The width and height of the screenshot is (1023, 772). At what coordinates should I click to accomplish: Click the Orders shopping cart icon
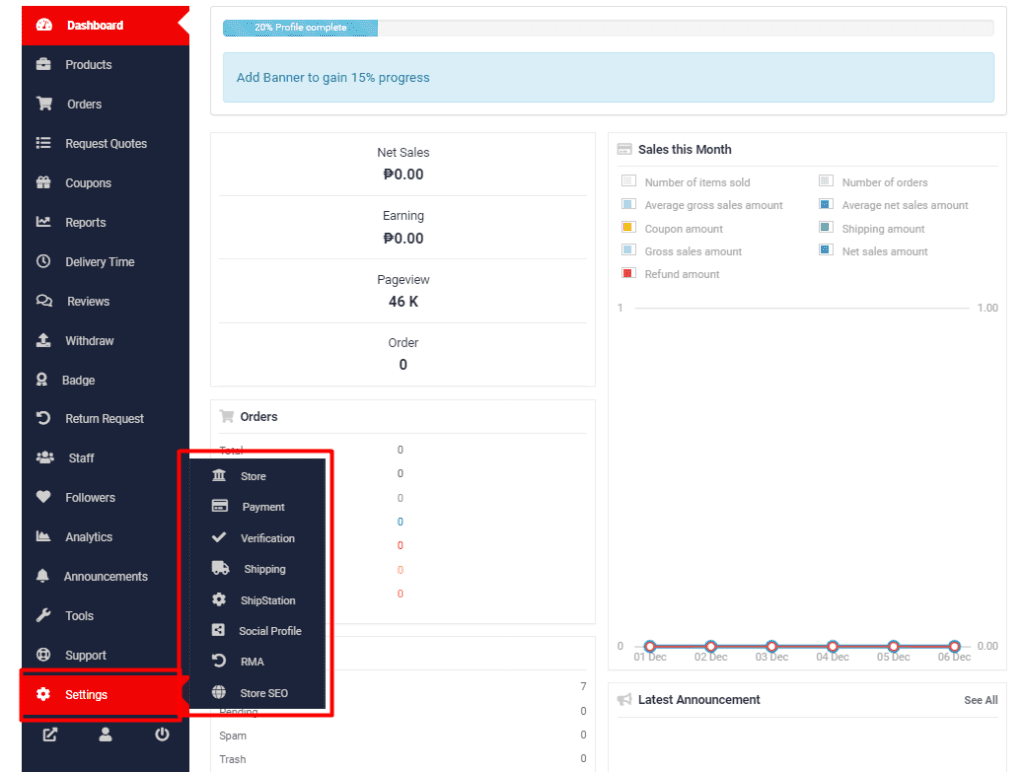[44, 104]
